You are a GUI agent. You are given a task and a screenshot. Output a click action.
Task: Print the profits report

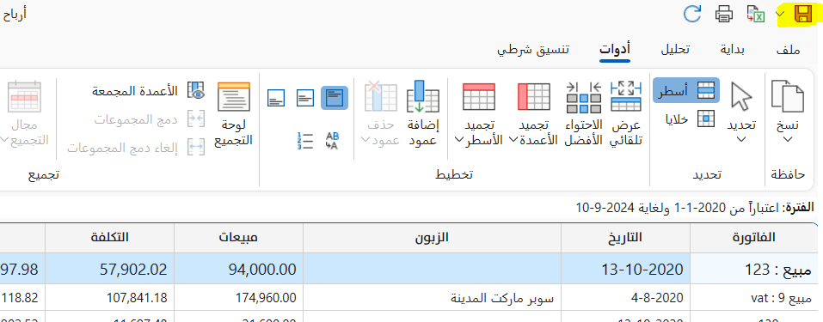pyautogui.click(x=724, y=14)
